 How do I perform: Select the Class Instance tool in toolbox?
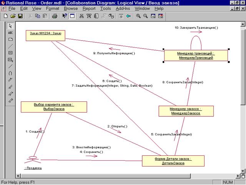[10, 60]
